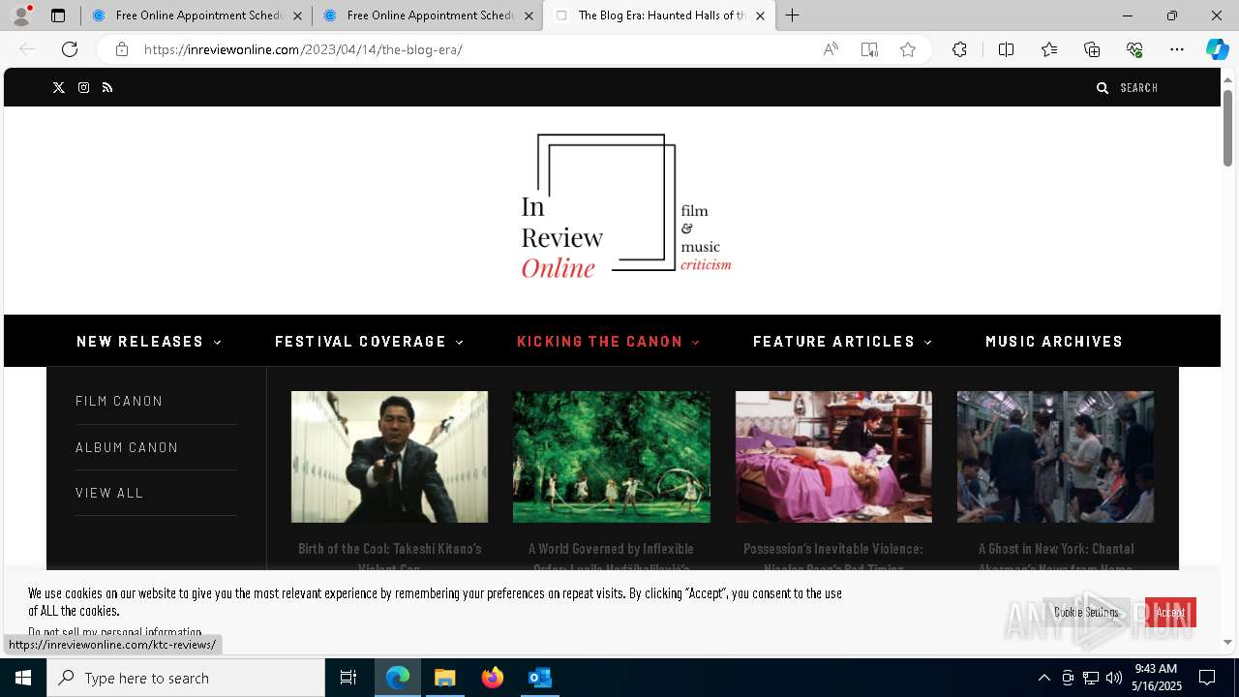Image resolution: width=1239 pixels, height=697 pixels.
Task: Open Cookie Settings button
Action: pos(1086,612)
